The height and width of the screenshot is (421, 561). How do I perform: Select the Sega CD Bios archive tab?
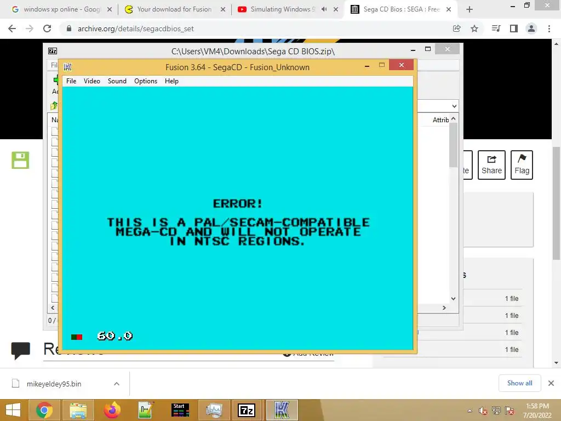pos(400,9)
